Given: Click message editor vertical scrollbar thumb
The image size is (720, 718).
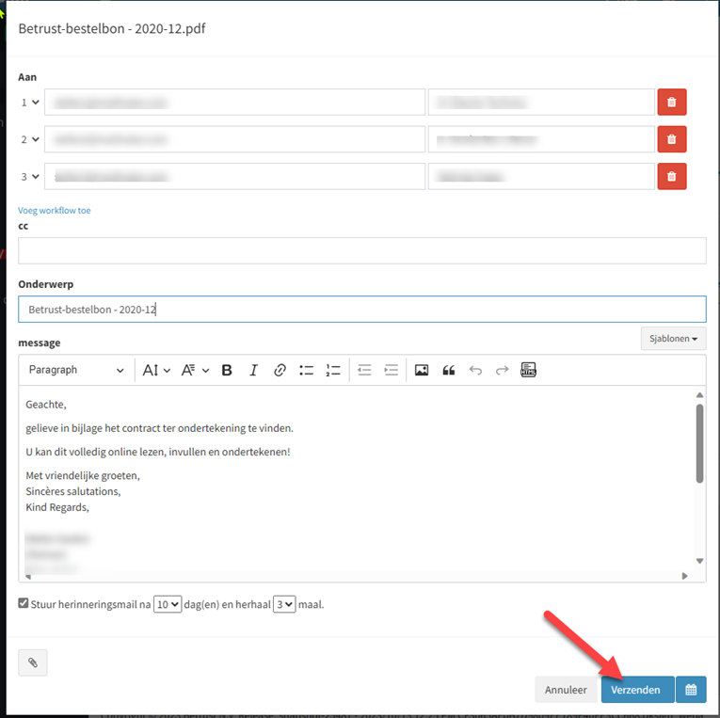Looking at the screenshot, I should (699, 443).
